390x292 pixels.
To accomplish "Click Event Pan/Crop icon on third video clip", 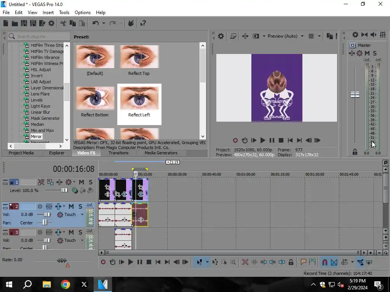I will [141, 187].
